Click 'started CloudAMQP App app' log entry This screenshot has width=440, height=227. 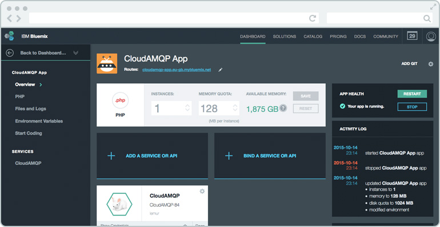coord(394,153)
